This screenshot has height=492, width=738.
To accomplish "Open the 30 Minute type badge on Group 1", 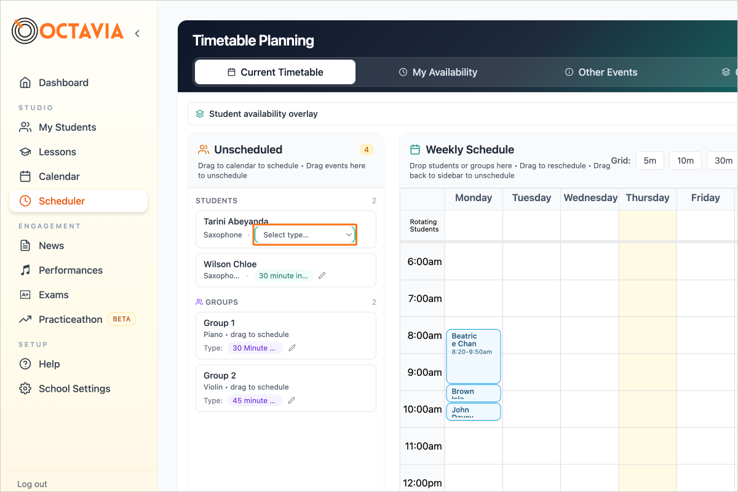I will coord(255,348).
